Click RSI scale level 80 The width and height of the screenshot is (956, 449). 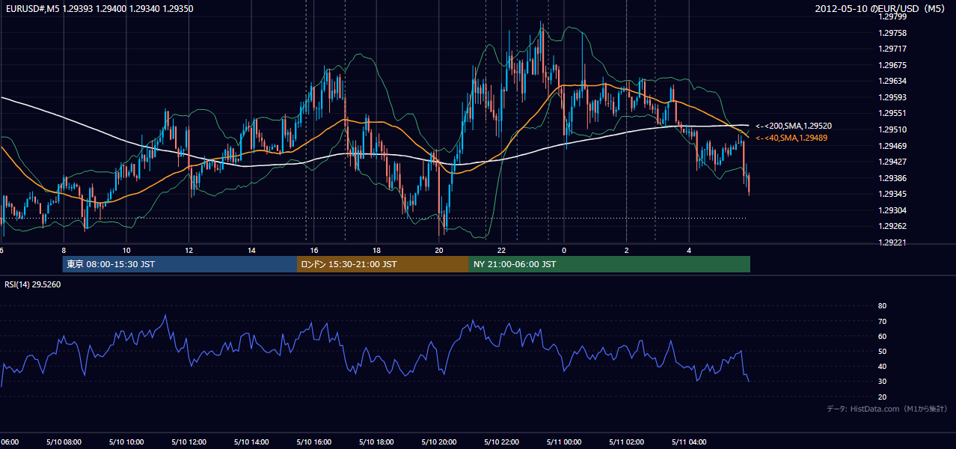point(882,306)
